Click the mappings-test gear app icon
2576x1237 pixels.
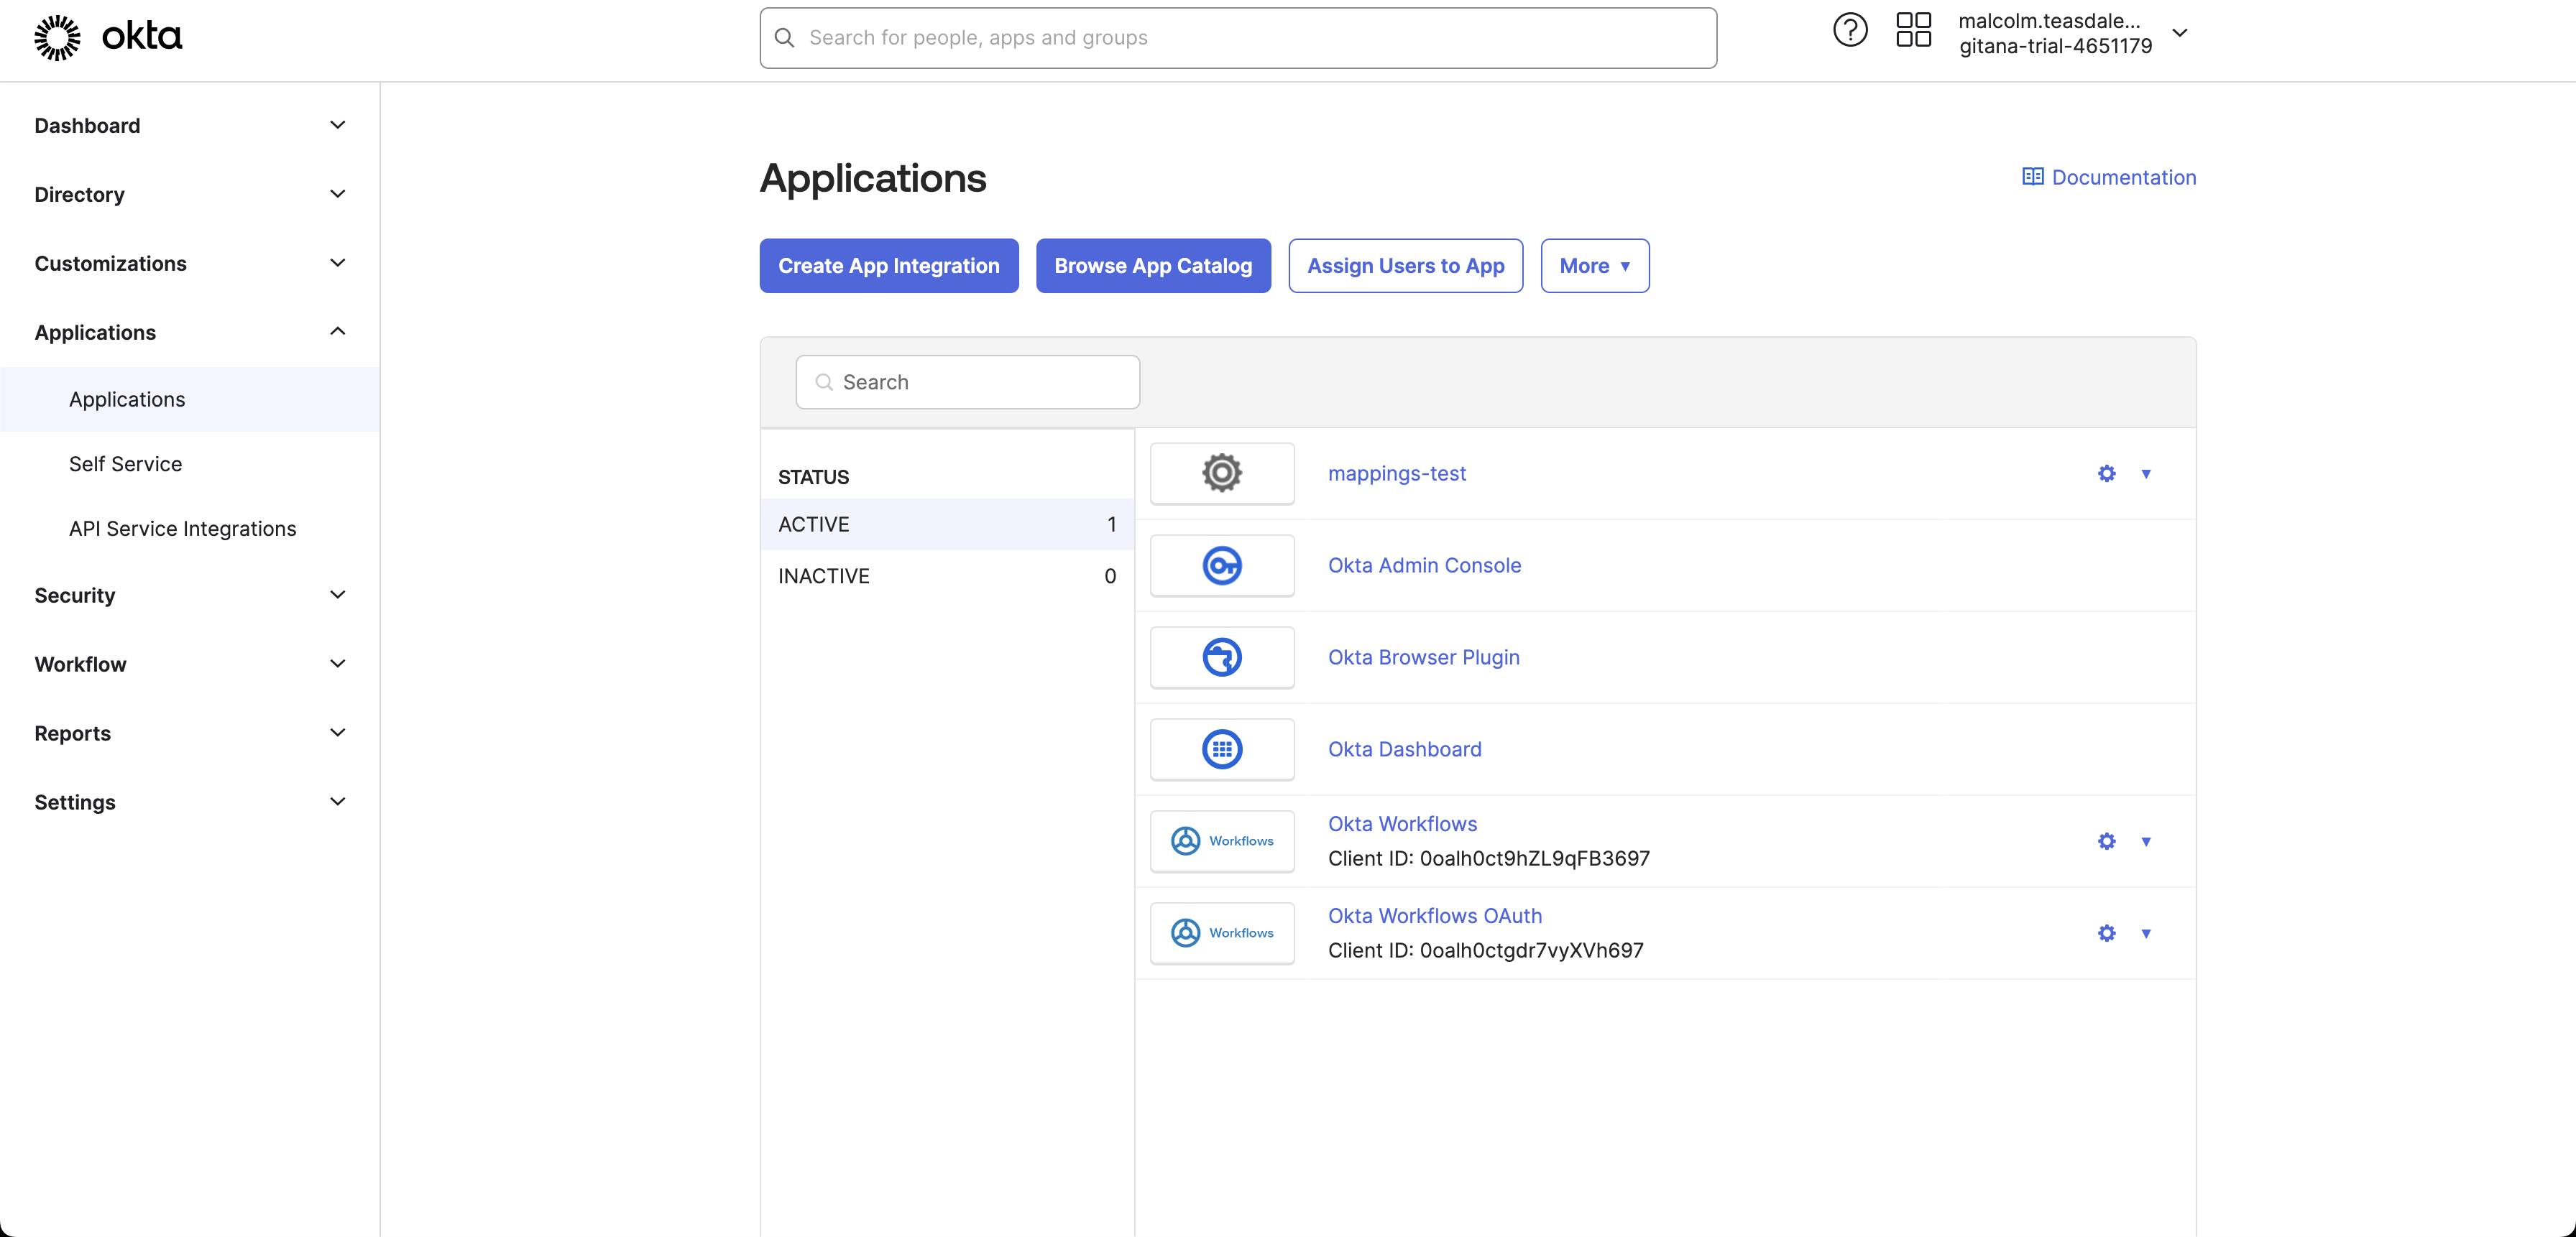1222,473
